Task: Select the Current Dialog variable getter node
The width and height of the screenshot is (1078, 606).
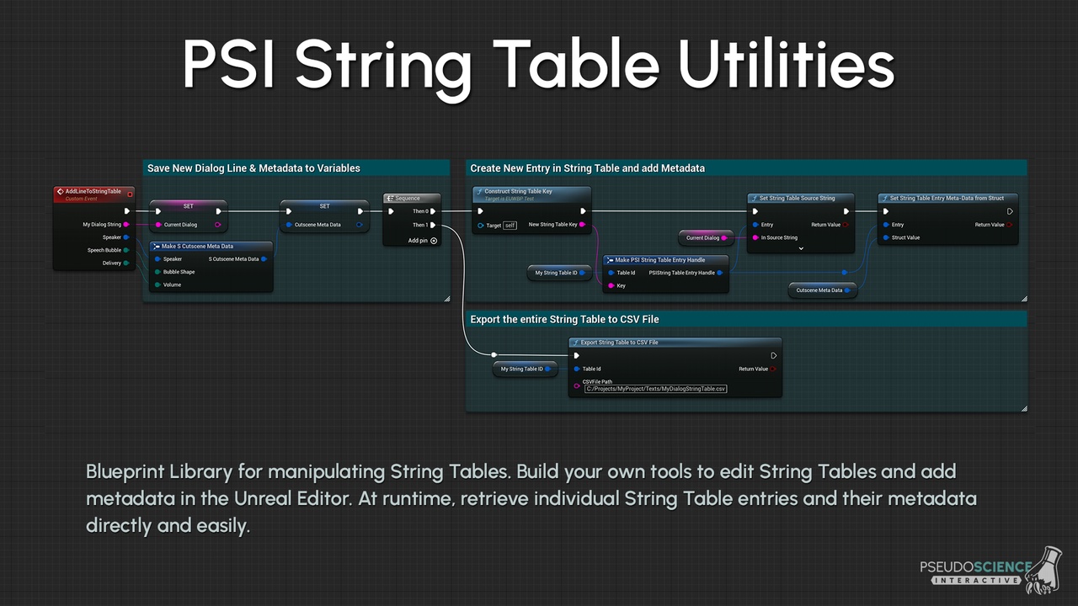Action: [x=707, y=238]
